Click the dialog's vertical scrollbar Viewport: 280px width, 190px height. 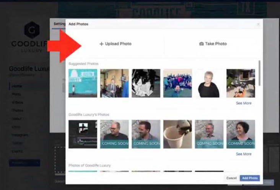pyautogui.click(x=259, y=73)
